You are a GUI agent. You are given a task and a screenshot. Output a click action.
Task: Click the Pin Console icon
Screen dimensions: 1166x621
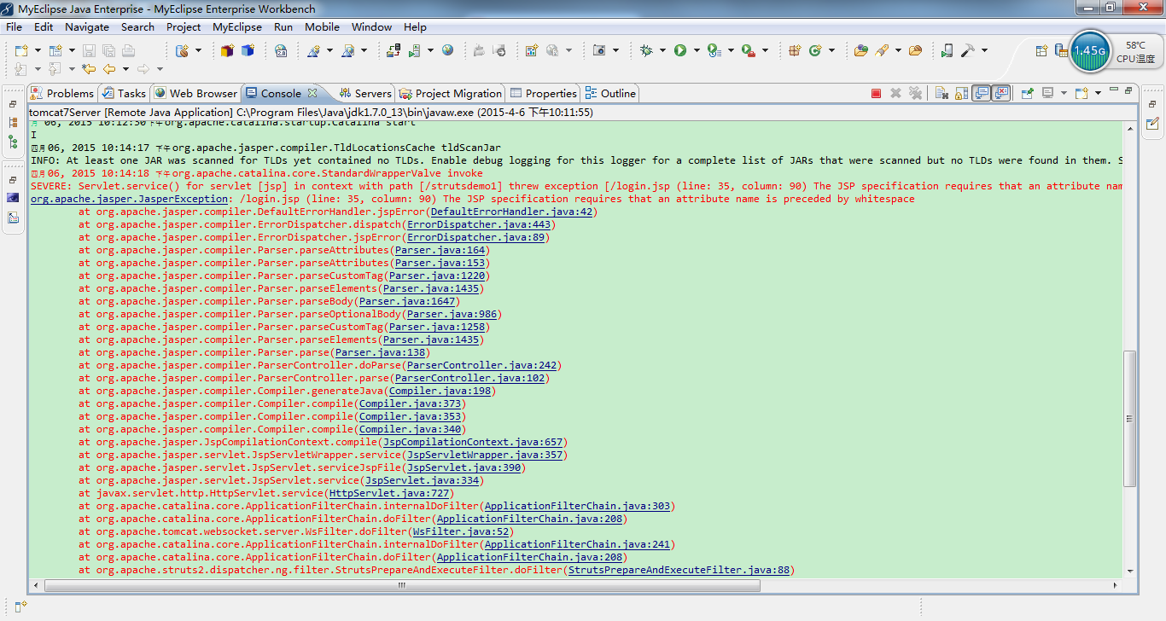click(1028, 93)
